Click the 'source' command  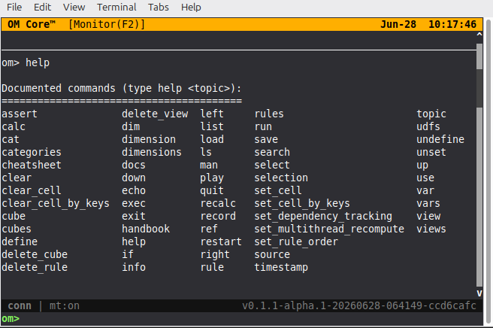272,255
